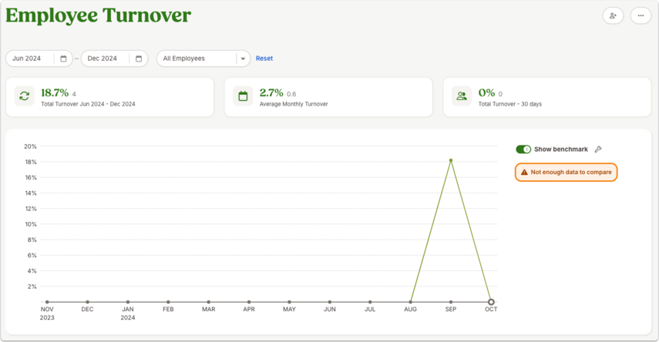The width and height of the screenshot is (659, 342).
Task: Click the Dec 2024 end date field
Action: click(114, 59)
